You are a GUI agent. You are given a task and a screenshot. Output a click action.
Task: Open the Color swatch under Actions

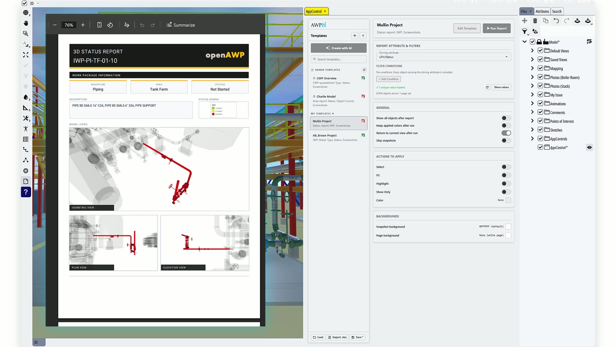tap(508, 200)
